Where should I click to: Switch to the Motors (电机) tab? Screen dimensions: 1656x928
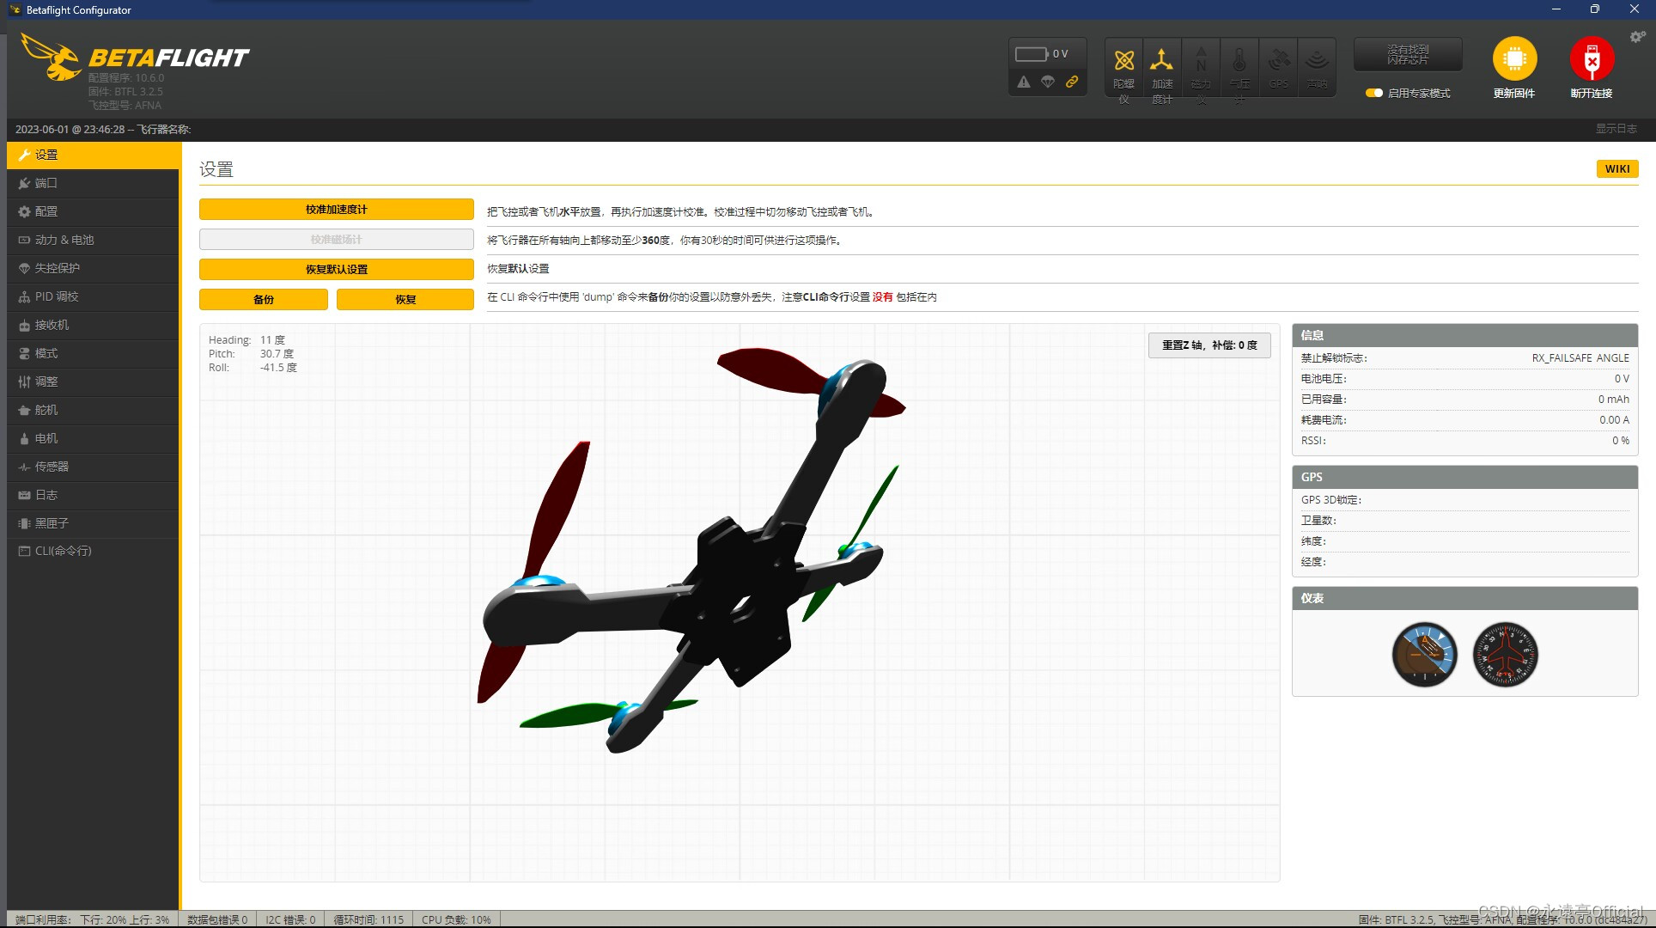(x=46, y=438)
